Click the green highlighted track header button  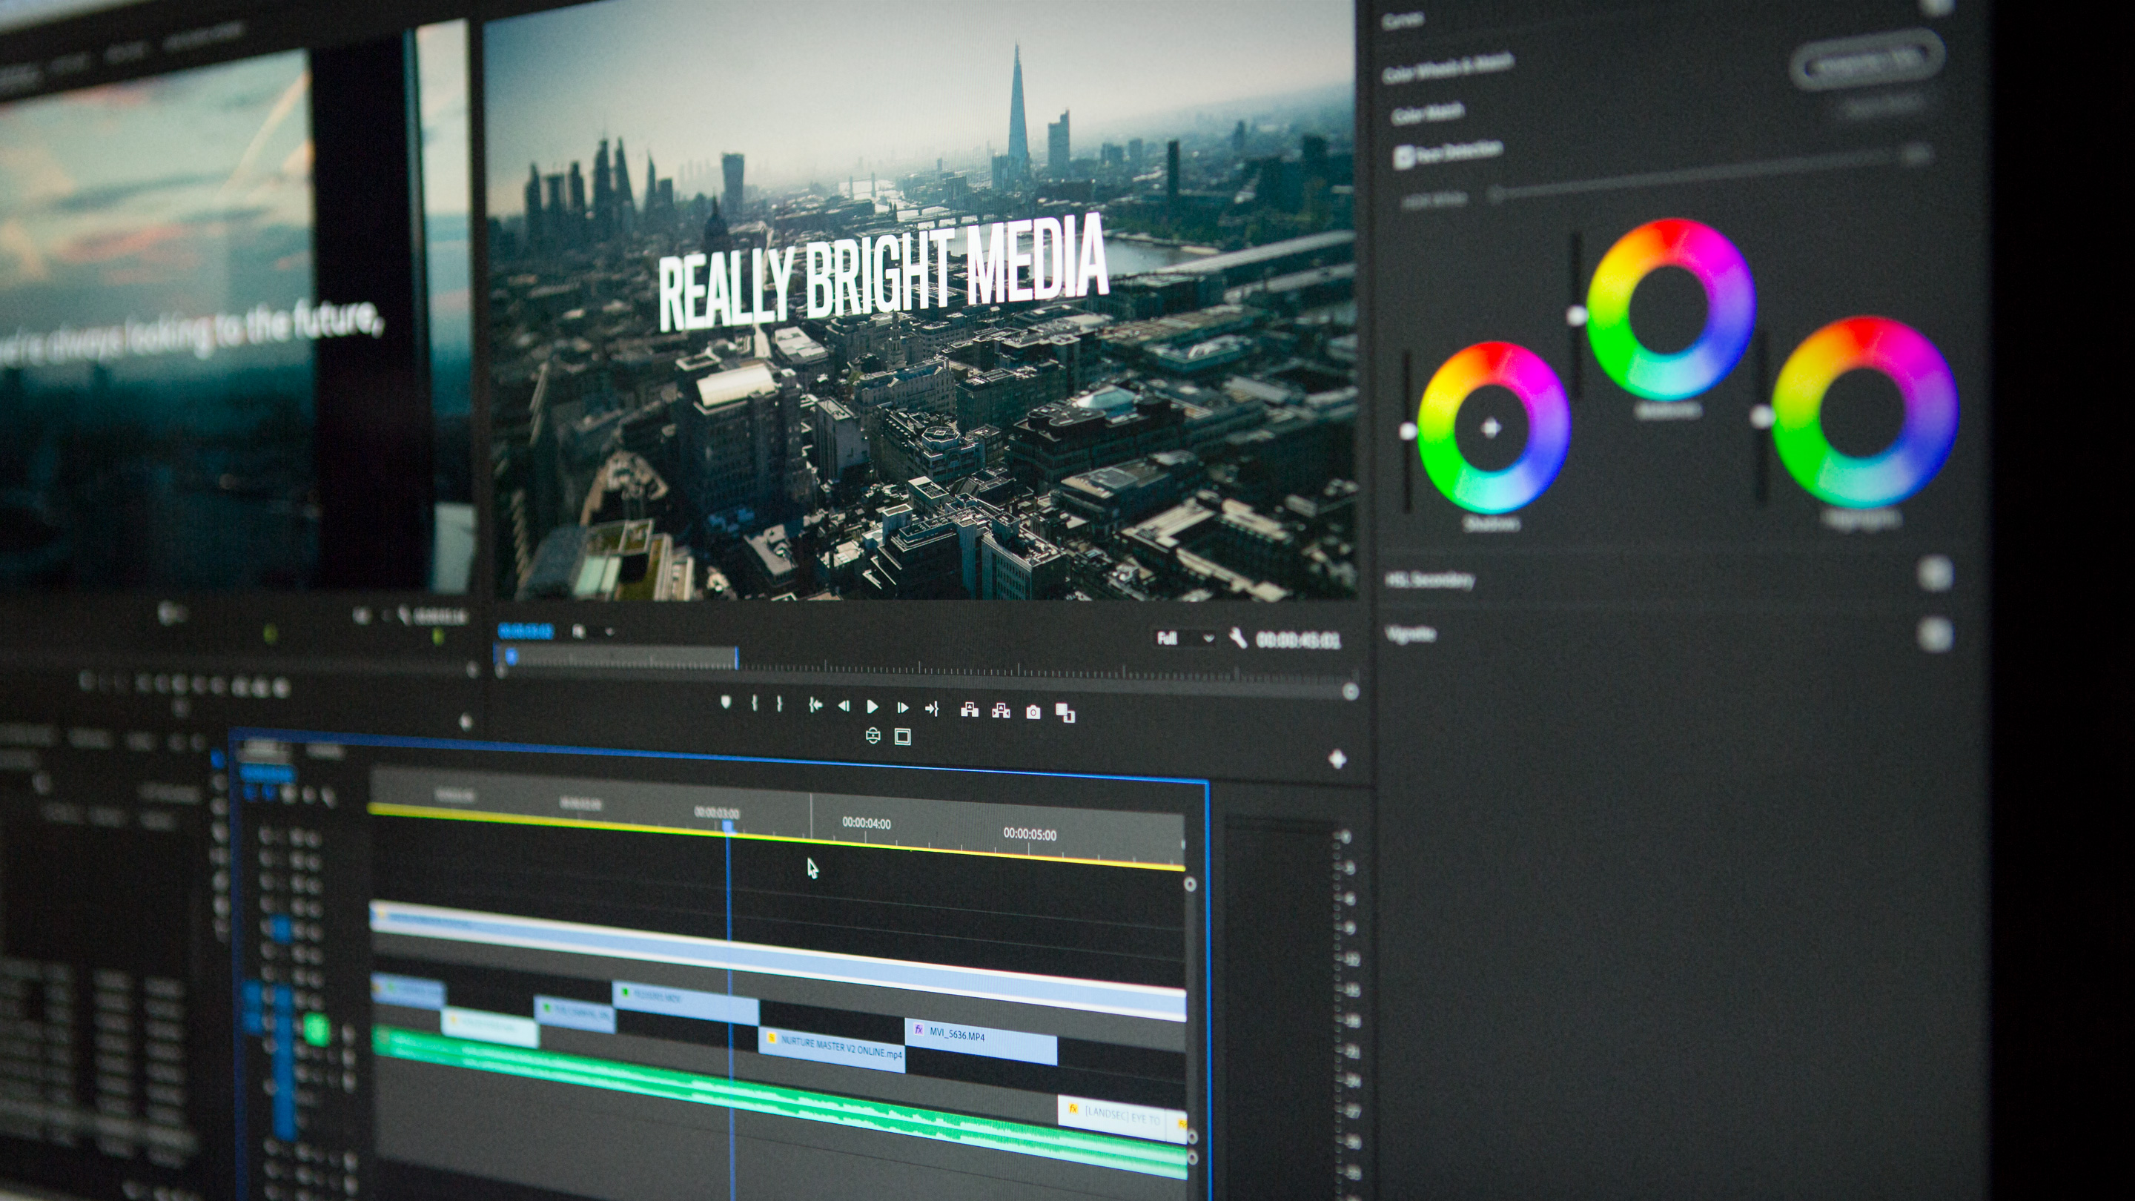316,1030
